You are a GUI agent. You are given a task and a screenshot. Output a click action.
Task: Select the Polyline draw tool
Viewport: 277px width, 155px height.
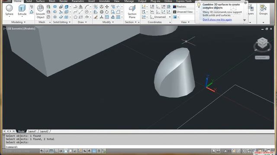click(75, 7)
